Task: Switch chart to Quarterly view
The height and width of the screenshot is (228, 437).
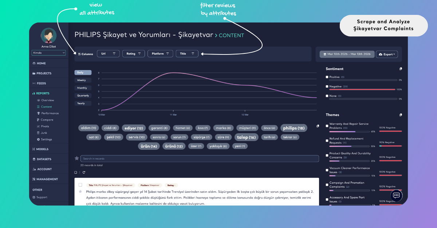Action: click(83, 95)
